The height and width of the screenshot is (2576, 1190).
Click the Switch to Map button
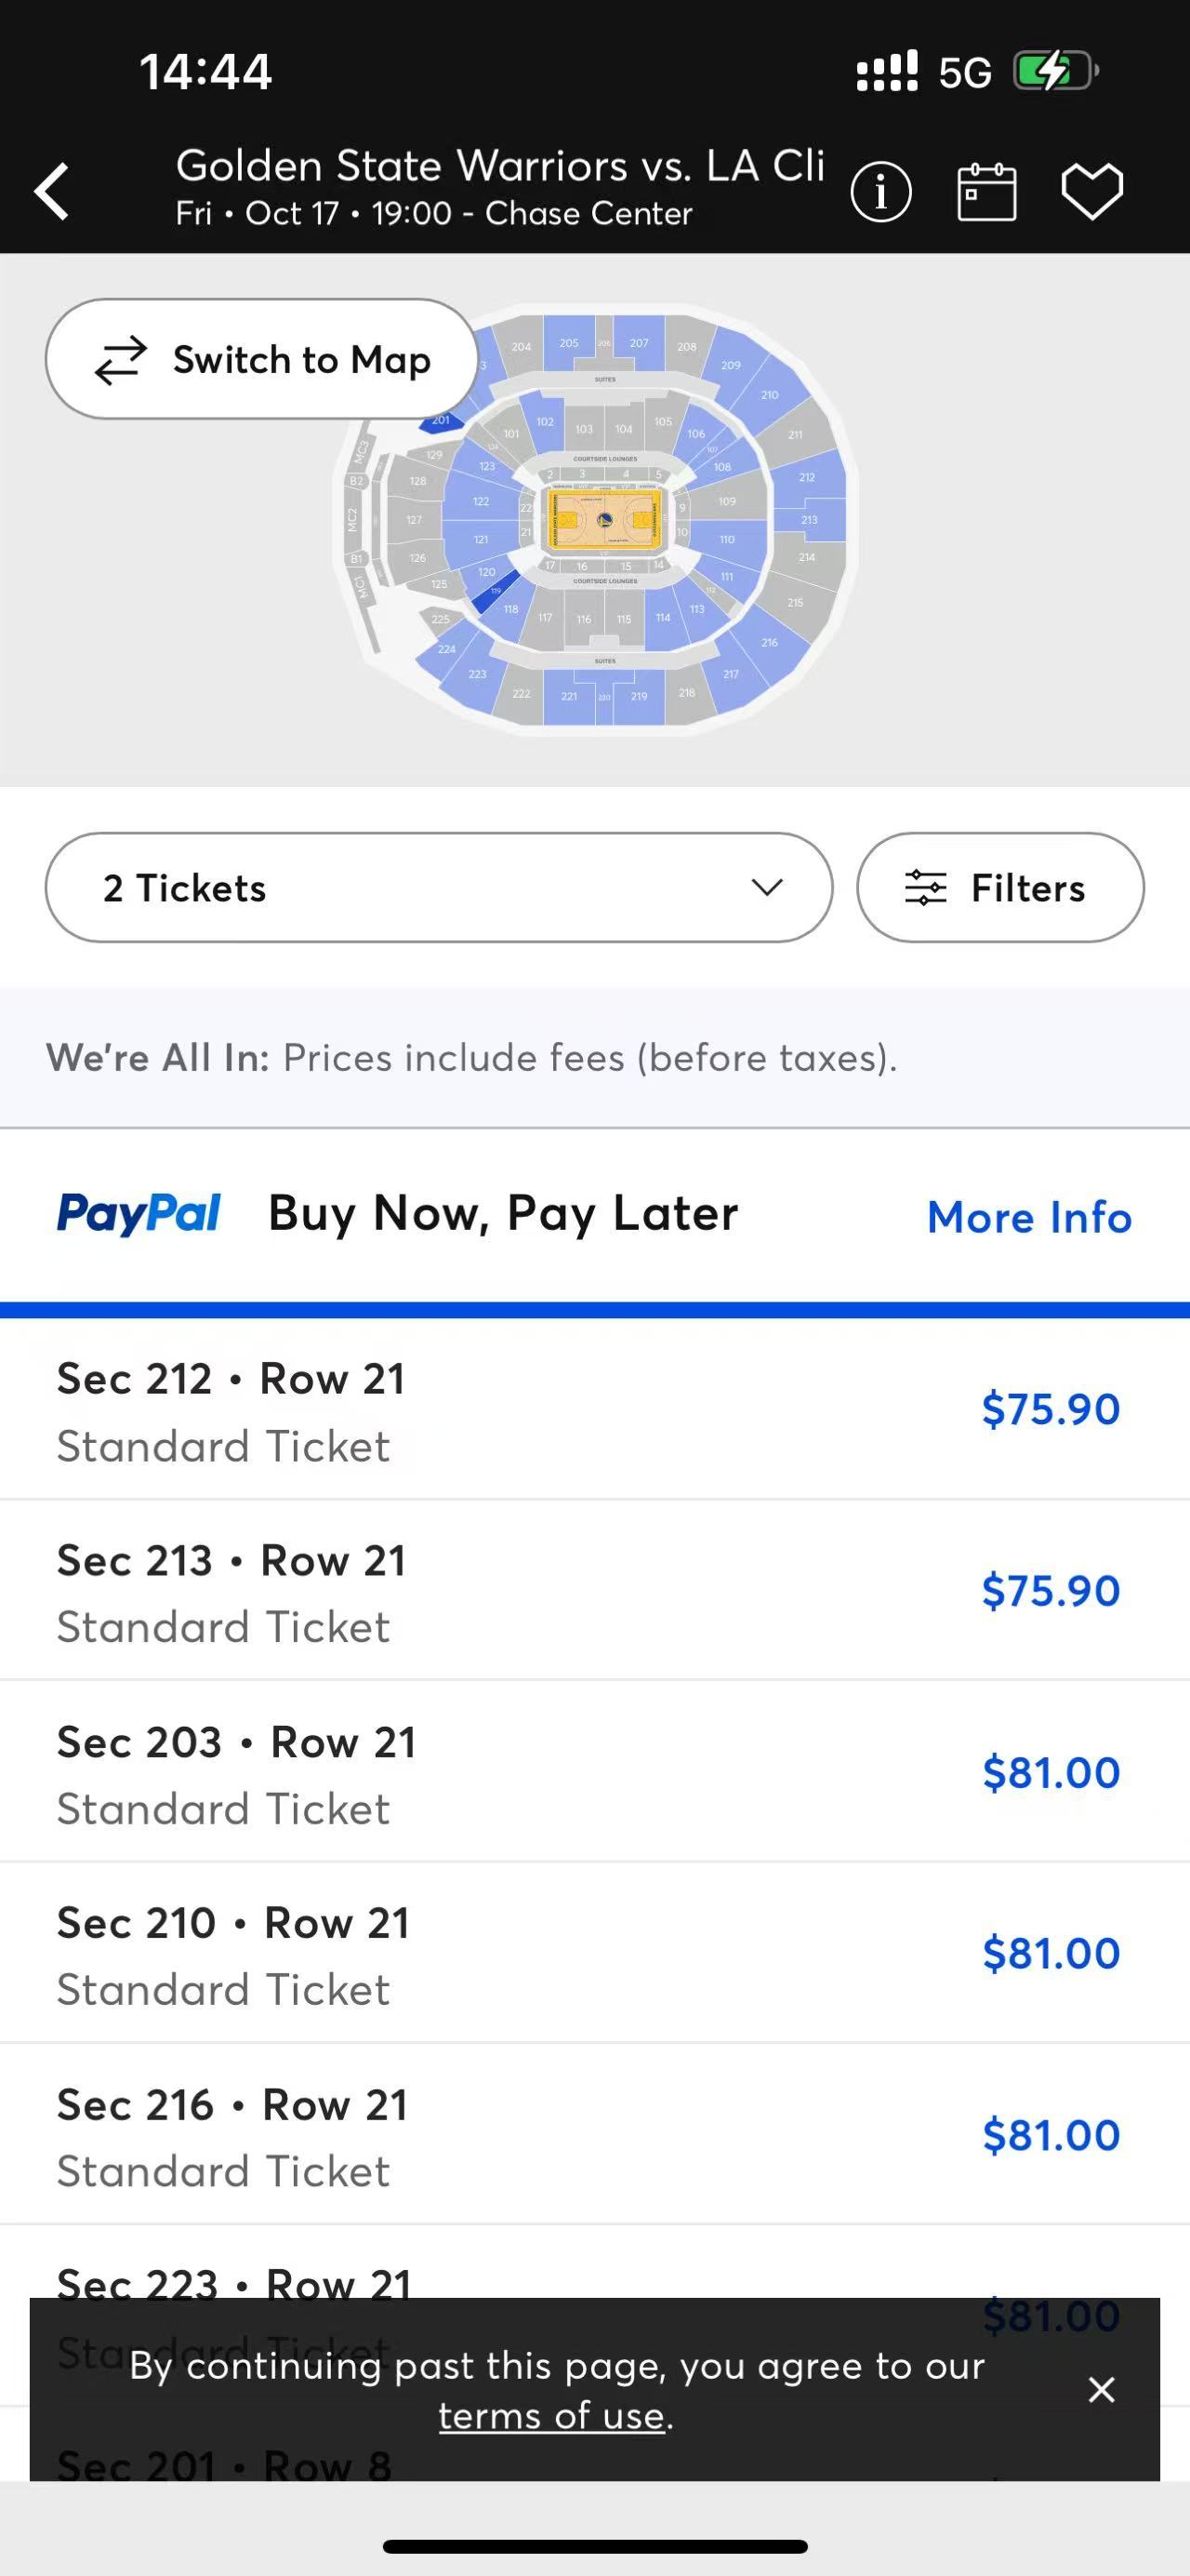[x=262, y=359]
